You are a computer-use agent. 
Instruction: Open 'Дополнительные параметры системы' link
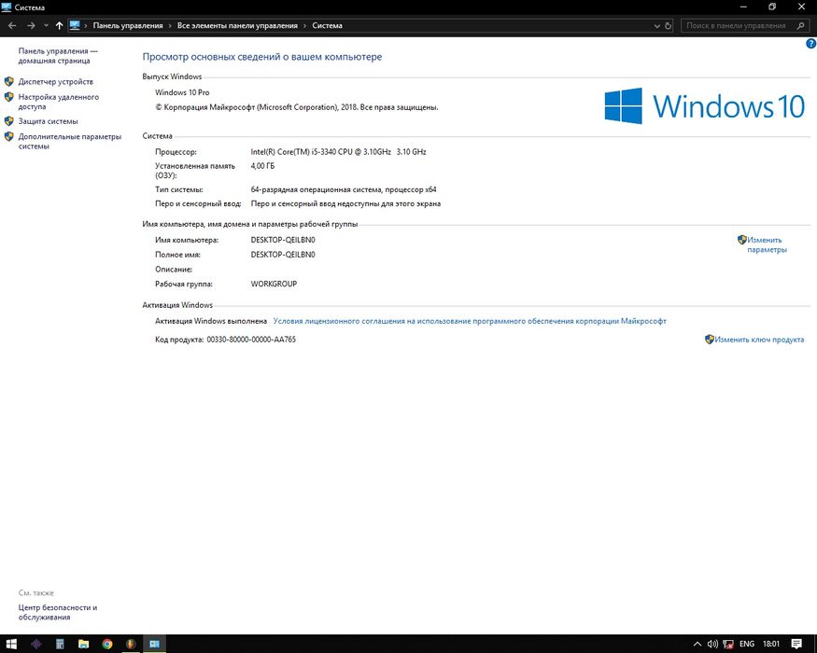70,141
